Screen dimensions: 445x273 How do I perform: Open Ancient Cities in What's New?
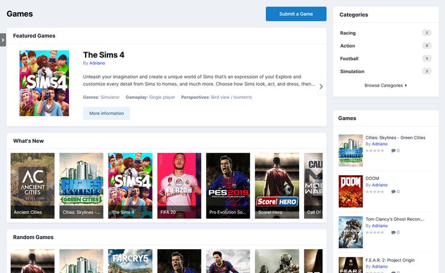(33, 186)
